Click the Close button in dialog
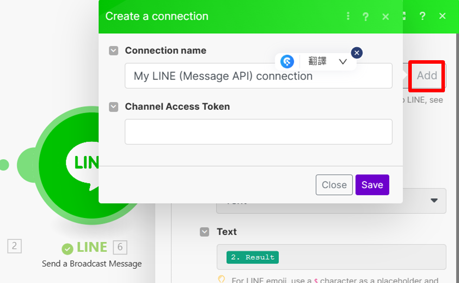459x283 pixels. click(x=334, y=185)
